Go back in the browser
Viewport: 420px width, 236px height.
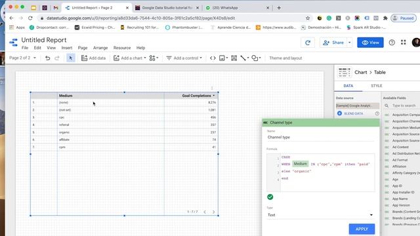[x=11, y=18]
